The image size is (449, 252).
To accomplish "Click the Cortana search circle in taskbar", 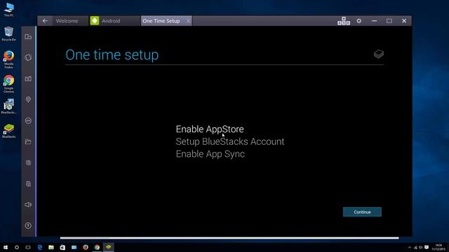I will [x=17, y=247].
